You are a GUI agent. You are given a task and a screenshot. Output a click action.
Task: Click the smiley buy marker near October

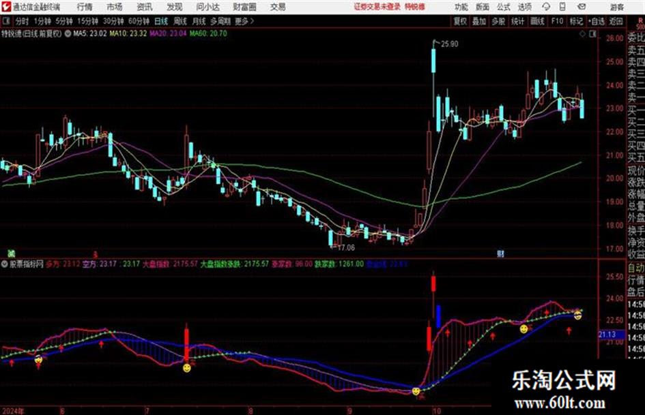416,390
